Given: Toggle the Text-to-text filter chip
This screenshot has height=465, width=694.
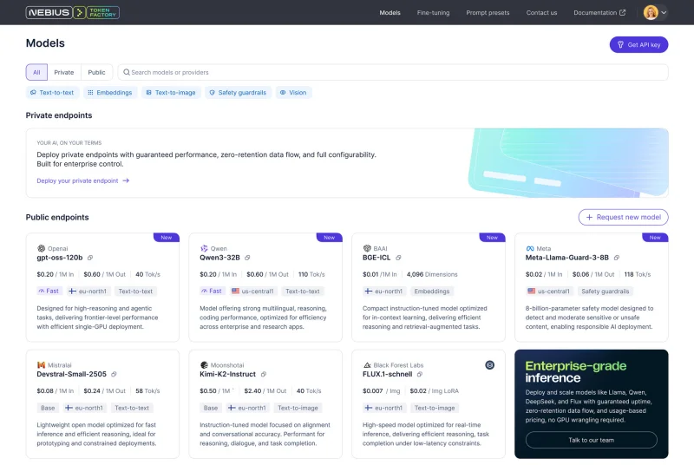Looking at the screenshot, I should [52, 92].
